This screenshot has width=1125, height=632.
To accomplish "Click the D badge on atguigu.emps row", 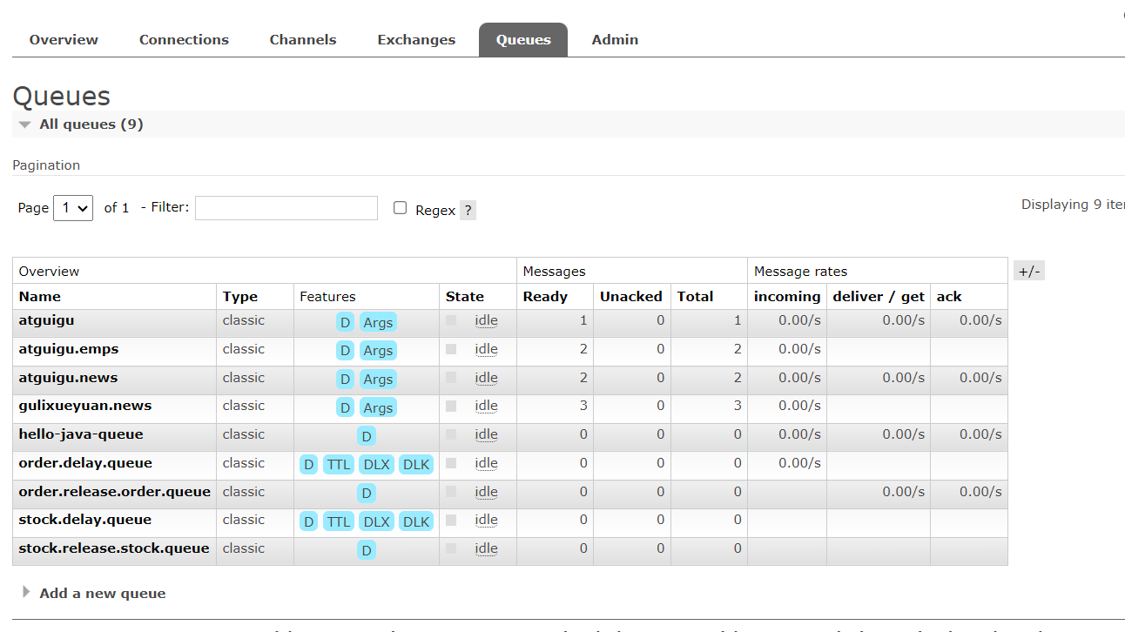I will 346,351.
